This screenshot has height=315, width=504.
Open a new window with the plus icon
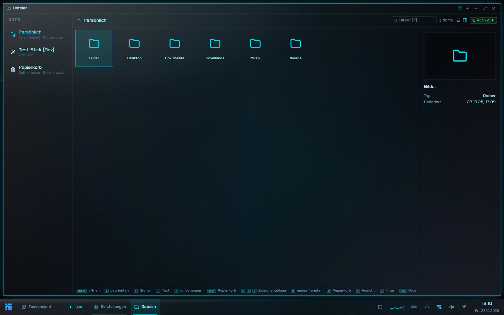click(467, 8)
